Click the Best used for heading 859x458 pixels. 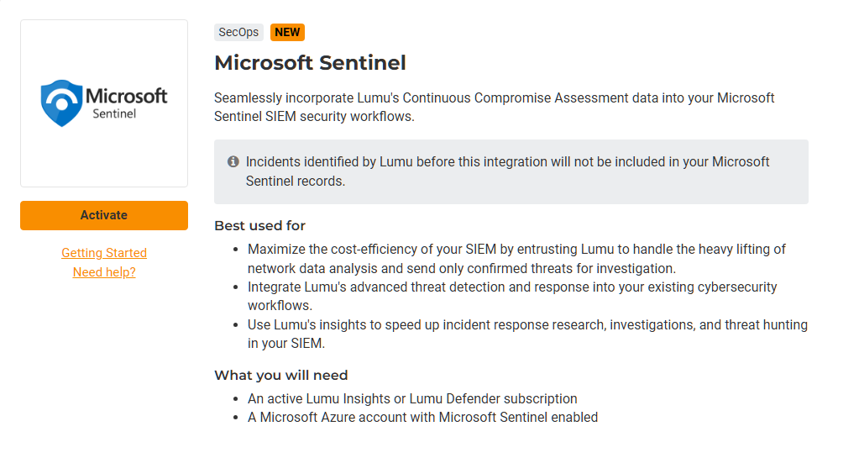point(259,225)
